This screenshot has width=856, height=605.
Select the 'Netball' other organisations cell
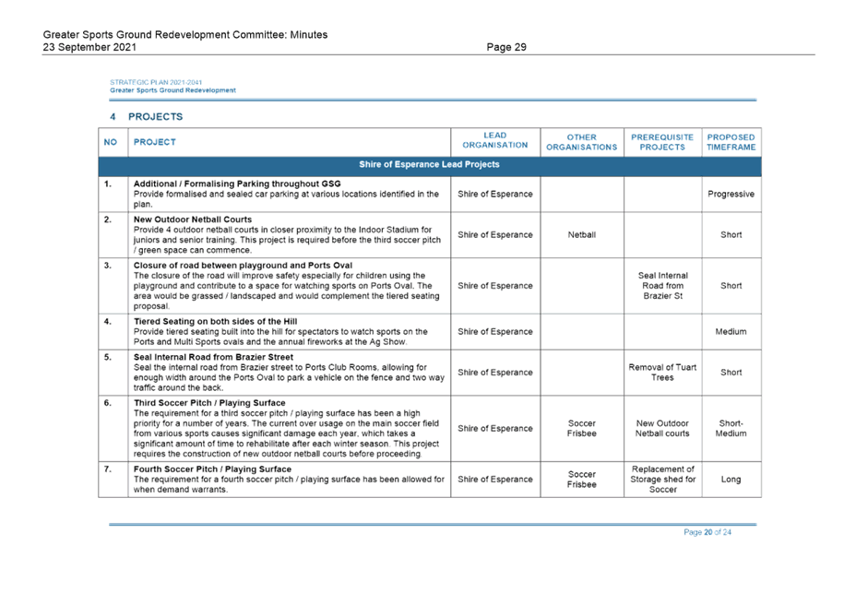pyautogui.click(x=581, y=235)
